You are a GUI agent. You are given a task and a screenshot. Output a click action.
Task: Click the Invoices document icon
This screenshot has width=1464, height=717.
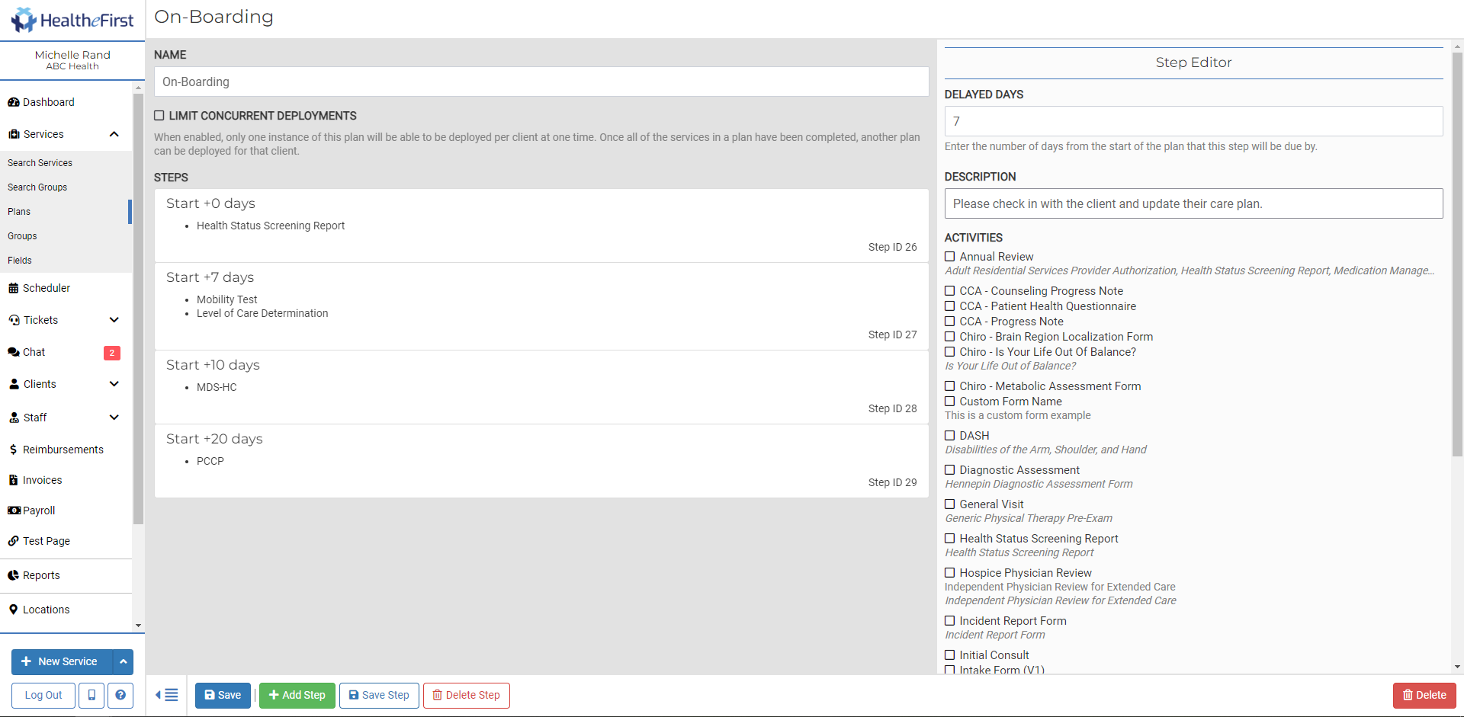click(13, 480)
